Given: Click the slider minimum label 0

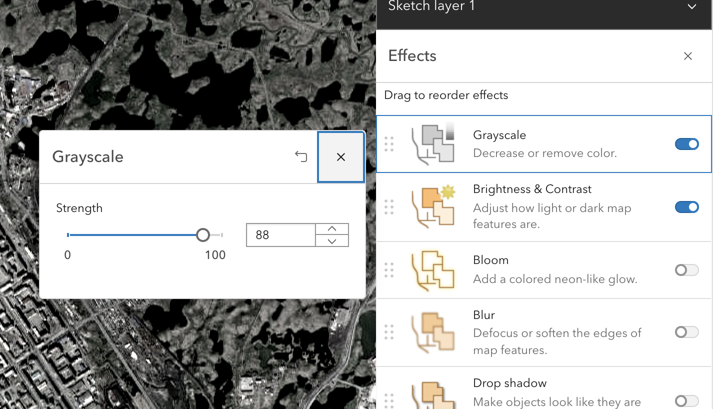Looking at the screenshot, I should pyautogui.click(x=67, y=255).
